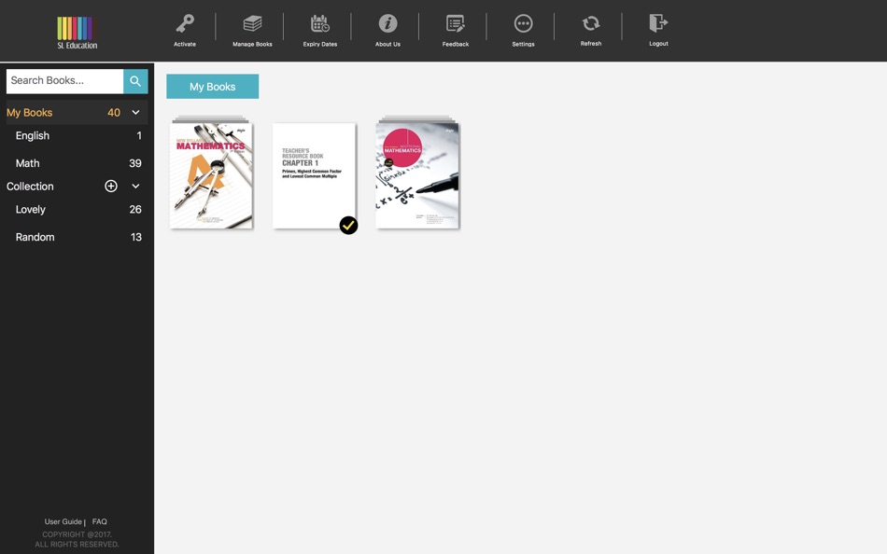Click the SL Education logo

[x=77, y=33]
